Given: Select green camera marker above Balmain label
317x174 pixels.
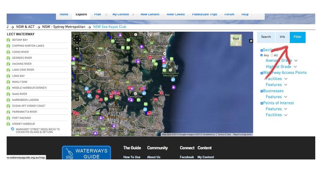Looking at the screenshot, I should [x=106, y=99].
